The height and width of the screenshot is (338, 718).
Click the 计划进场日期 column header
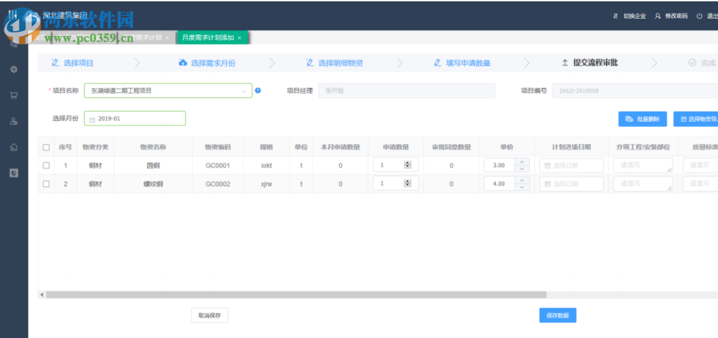point(571,147)
